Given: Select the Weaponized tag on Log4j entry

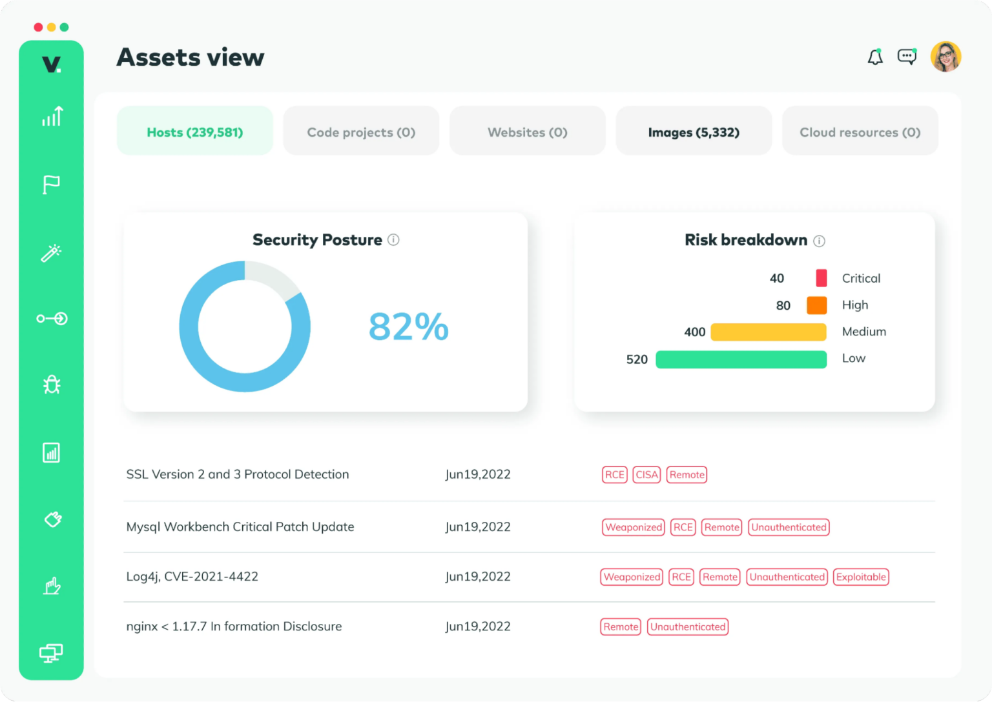Looking at the screenshot, I should coord(631,577).
